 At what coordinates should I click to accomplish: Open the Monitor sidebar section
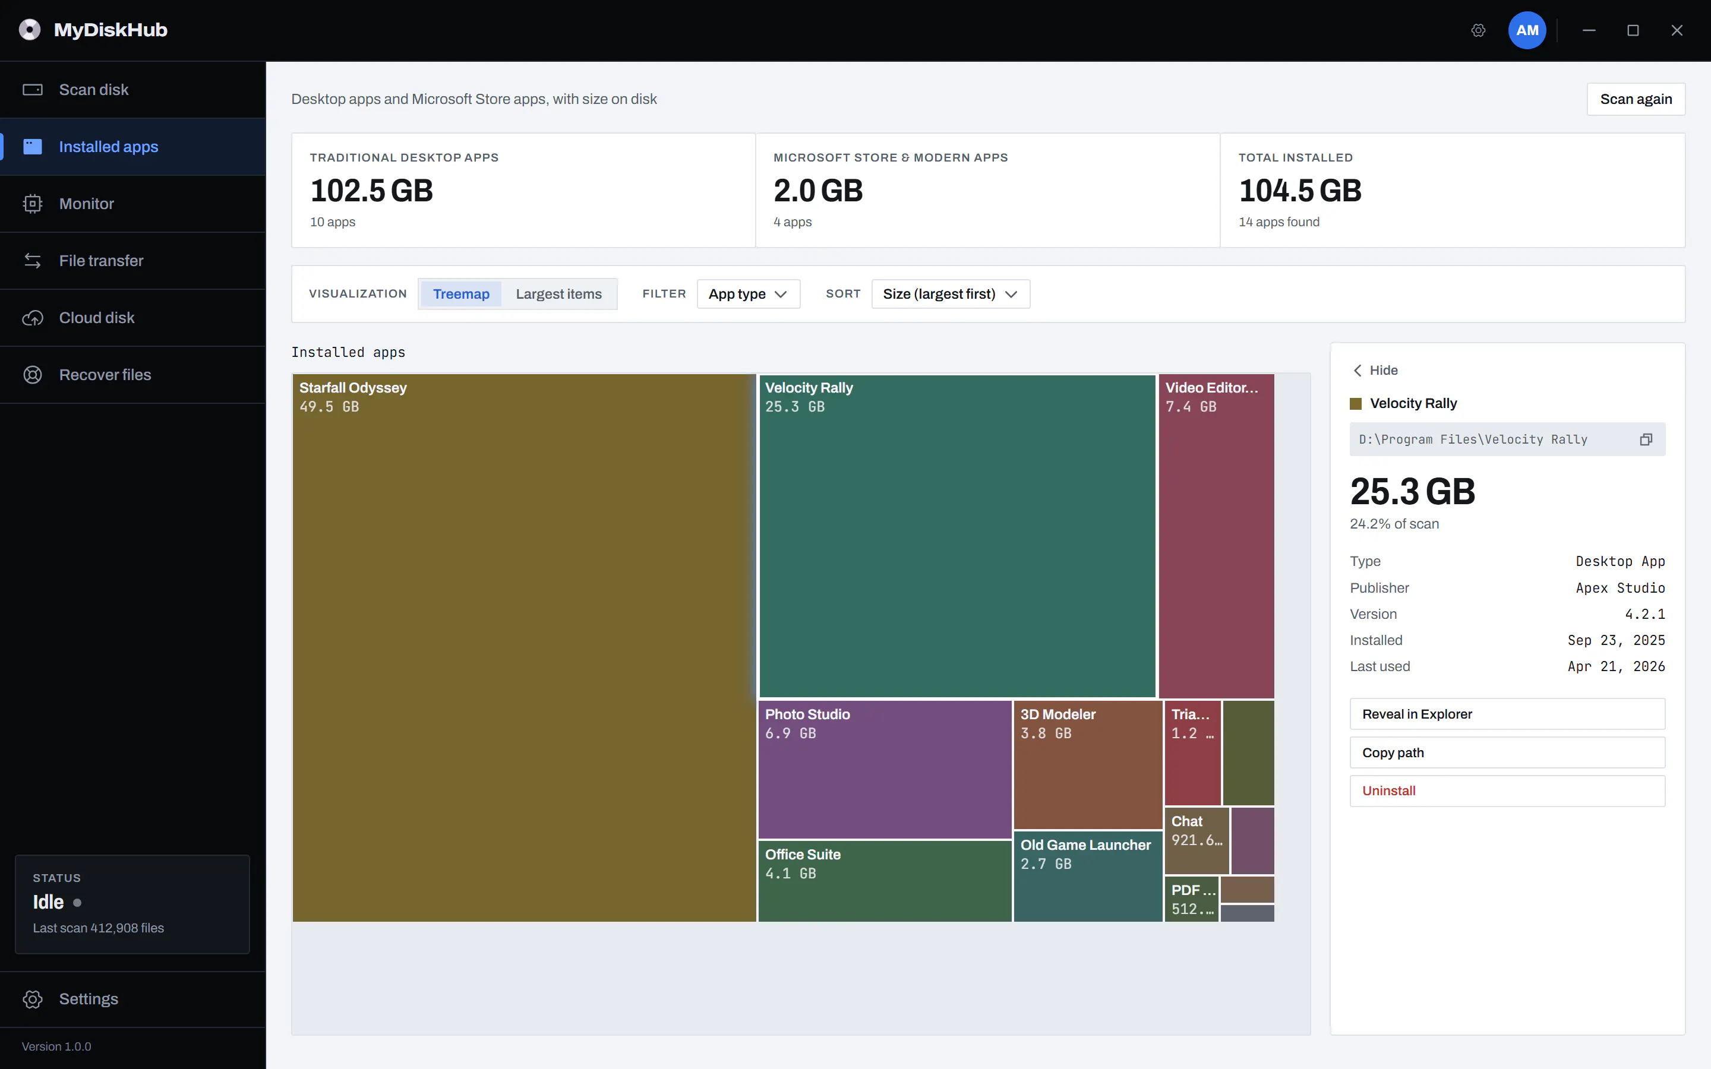pyautogui.click(x=133, y=204)
